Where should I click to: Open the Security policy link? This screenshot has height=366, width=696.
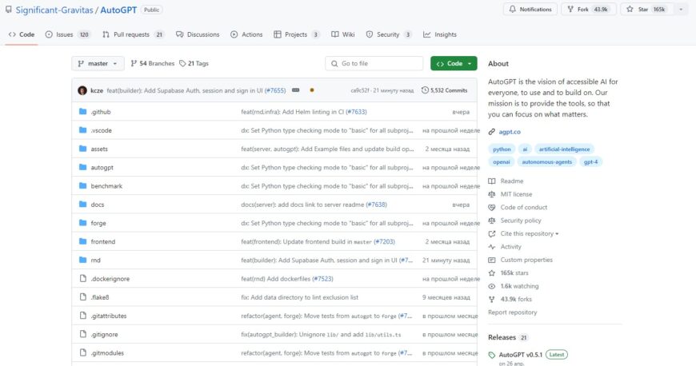tap(521, 221)
